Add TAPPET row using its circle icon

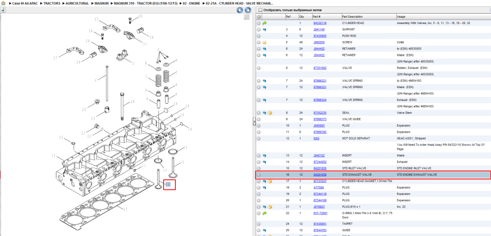(x=259, y=224)
